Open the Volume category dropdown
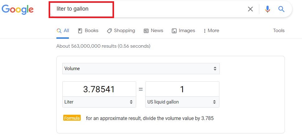Viewport: 302px width, 135px height. coord(141,69)
